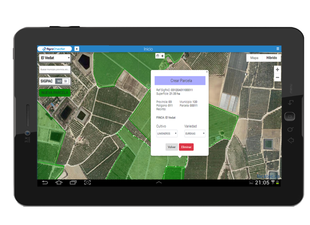The width and height of the screenshot is (310, 225).
Task: Open the user profile icon in header
Action: point(77,49)
